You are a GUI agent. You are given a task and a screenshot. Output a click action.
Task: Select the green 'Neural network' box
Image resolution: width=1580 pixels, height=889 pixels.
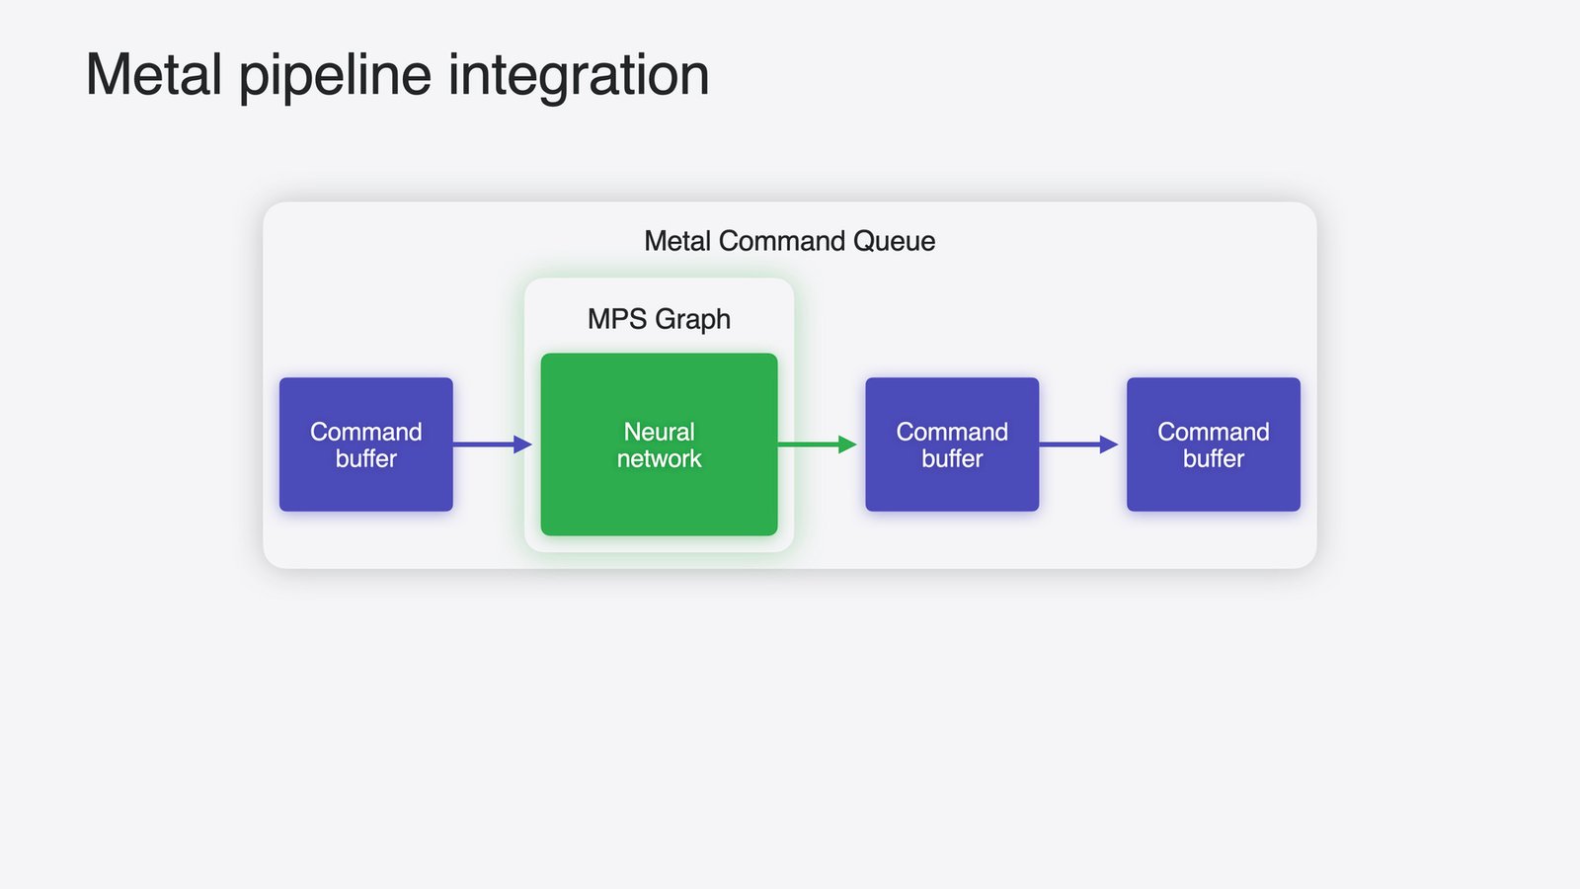click(659, 444)
